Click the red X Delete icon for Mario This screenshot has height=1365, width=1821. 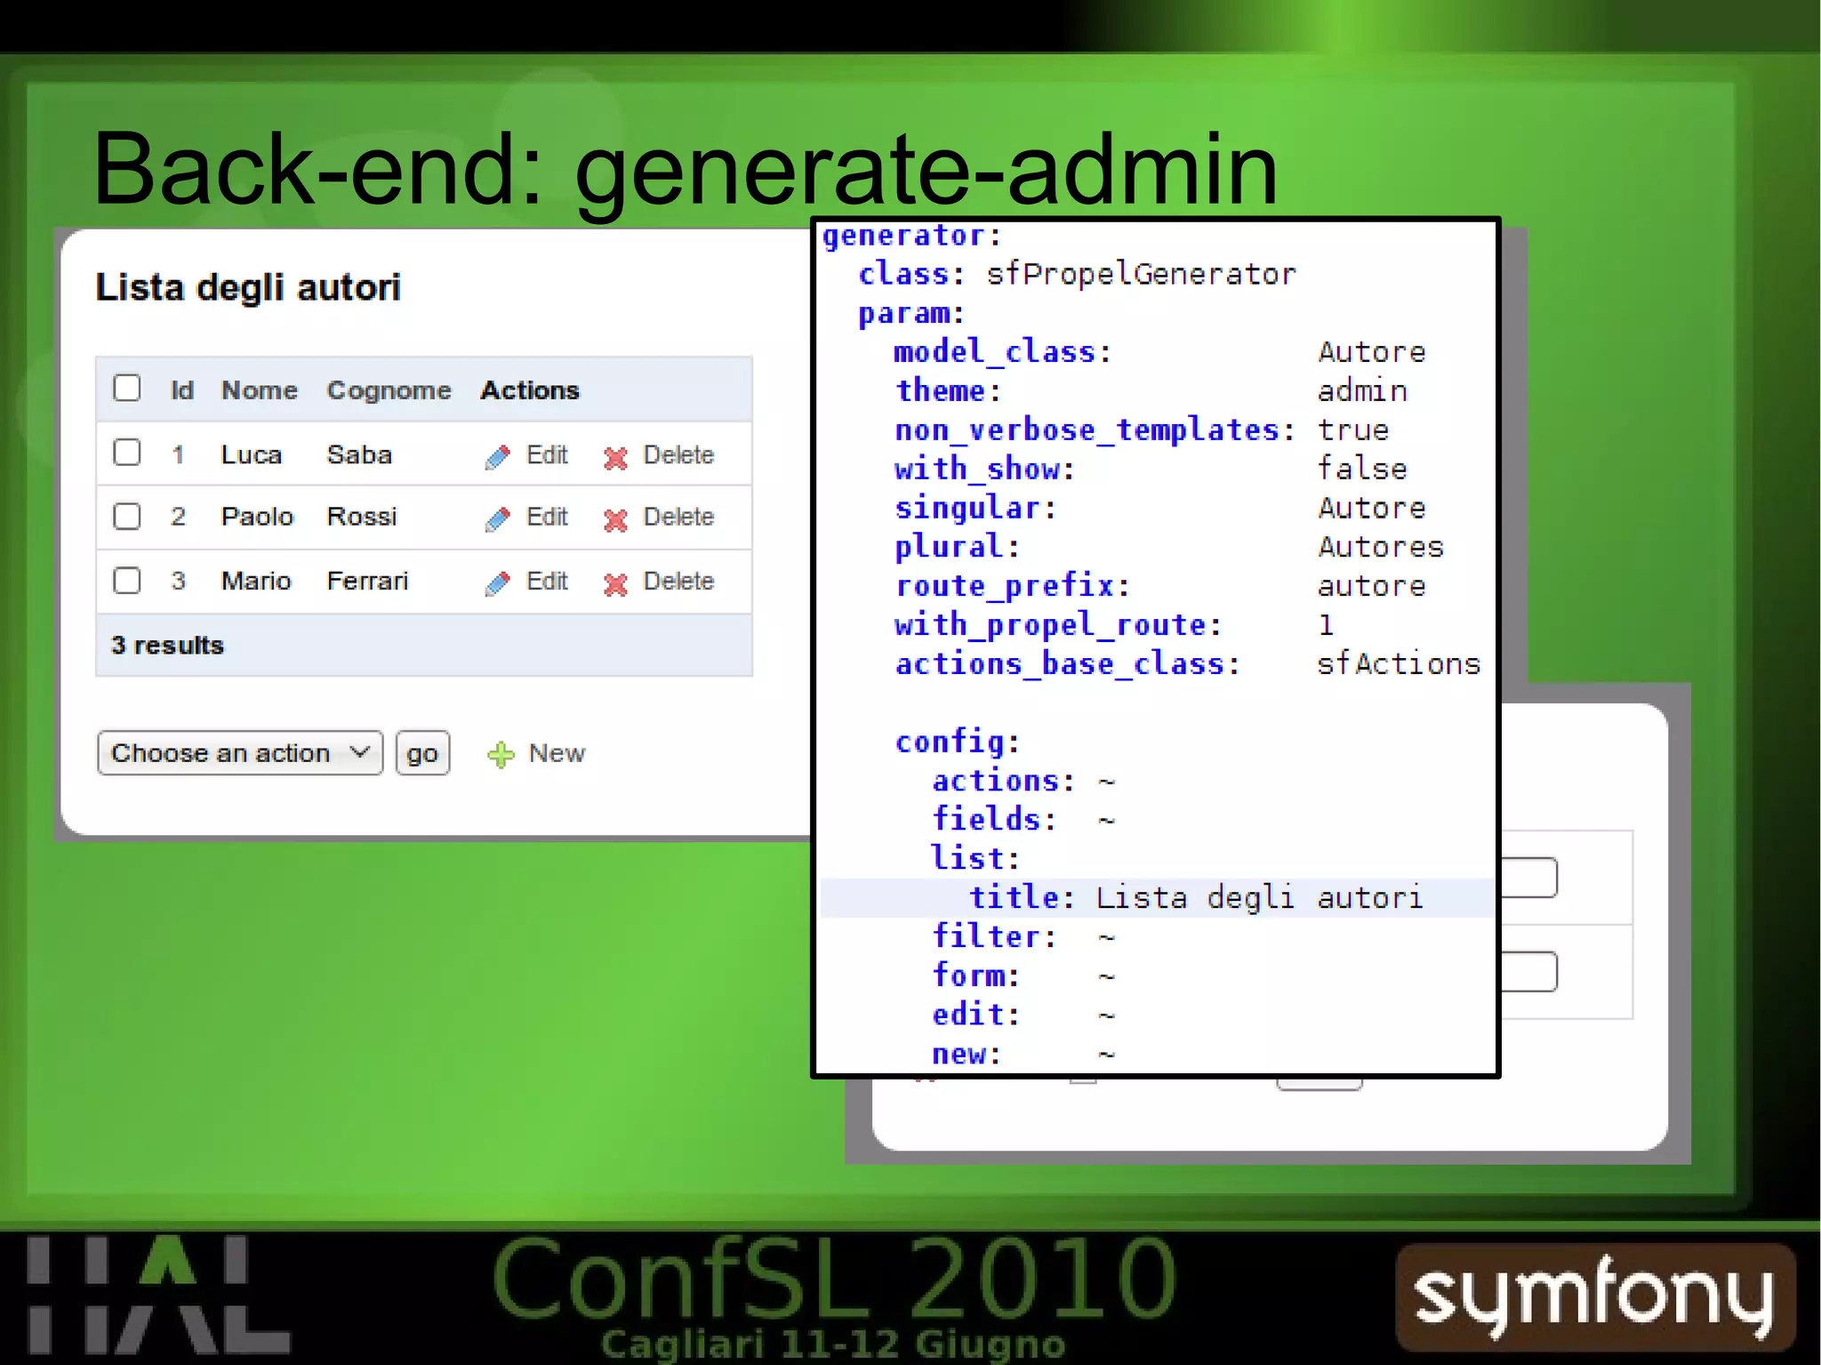pyautogui.click(x=615, y=584)
